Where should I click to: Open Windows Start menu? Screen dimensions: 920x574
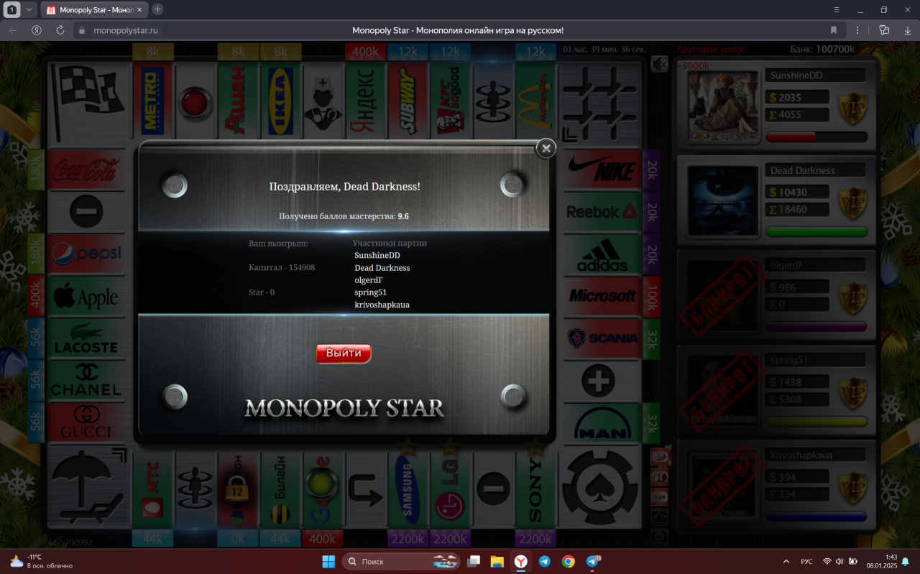[x=328, y=562]
